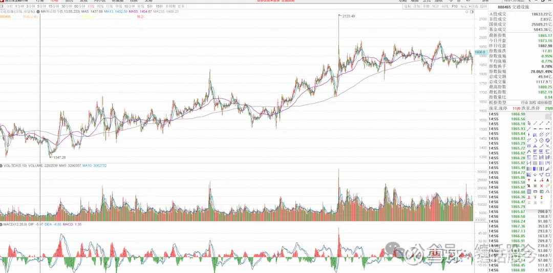
Task: Open the F10 info page
Action: pyautogui.click(x=455, y=6)
